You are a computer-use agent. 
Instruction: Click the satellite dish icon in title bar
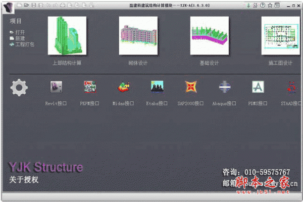255,6
